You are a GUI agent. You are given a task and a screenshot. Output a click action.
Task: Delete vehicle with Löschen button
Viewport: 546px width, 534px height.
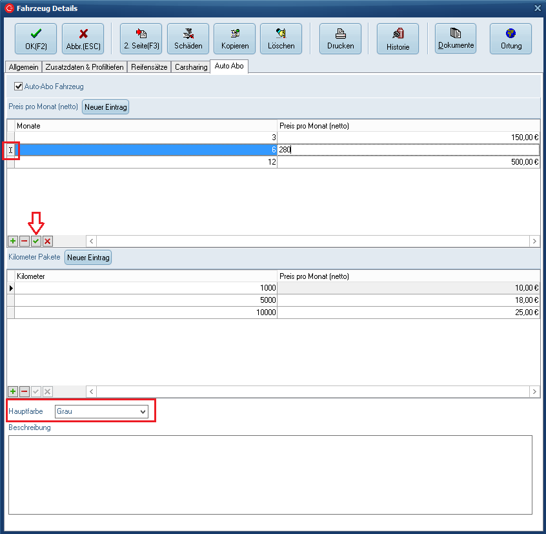[281, 39]
